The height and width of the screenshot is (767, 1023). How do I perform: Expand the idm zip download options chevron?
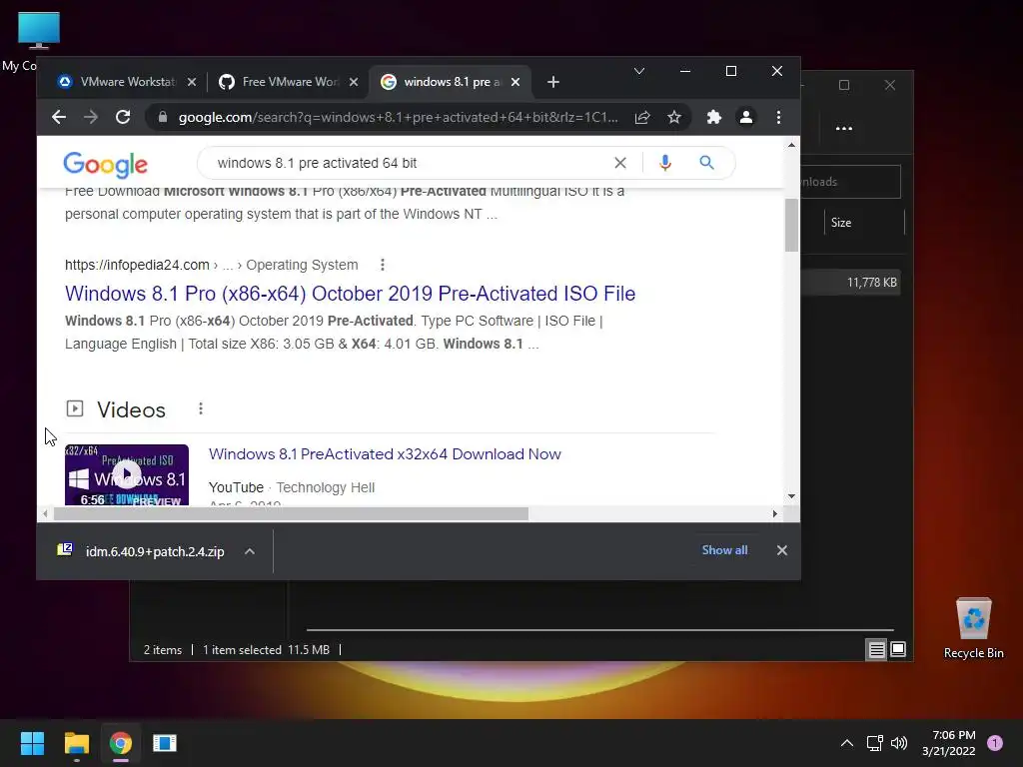coord(249,551)
